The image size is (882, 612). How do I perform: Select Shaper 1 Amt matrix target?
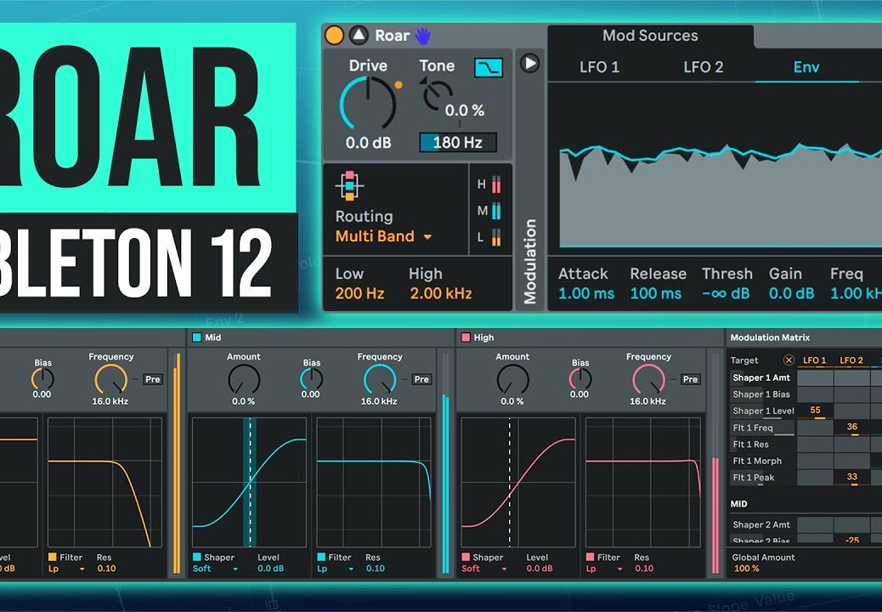tap(761, 377)
